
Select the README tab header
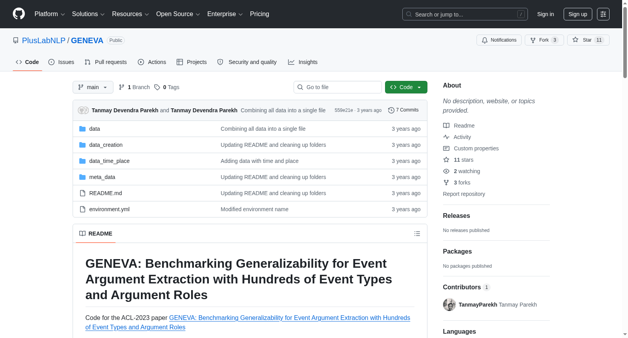point(96,234)
